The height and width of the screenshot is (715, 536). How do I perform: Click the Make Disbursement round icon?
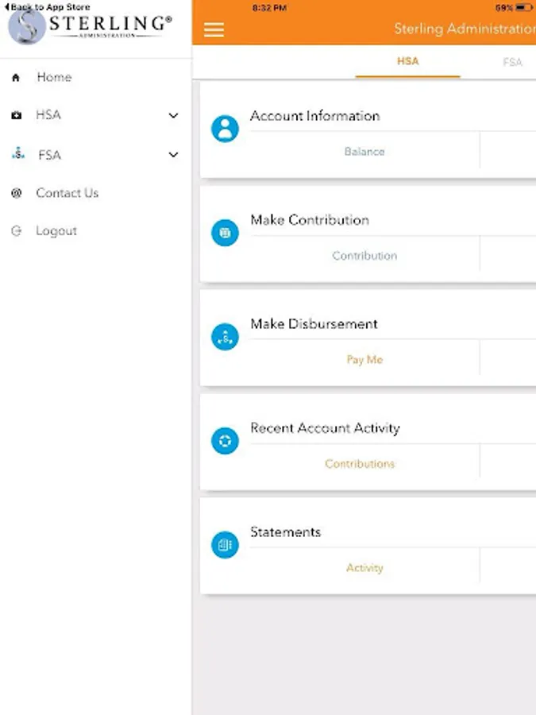226,337
